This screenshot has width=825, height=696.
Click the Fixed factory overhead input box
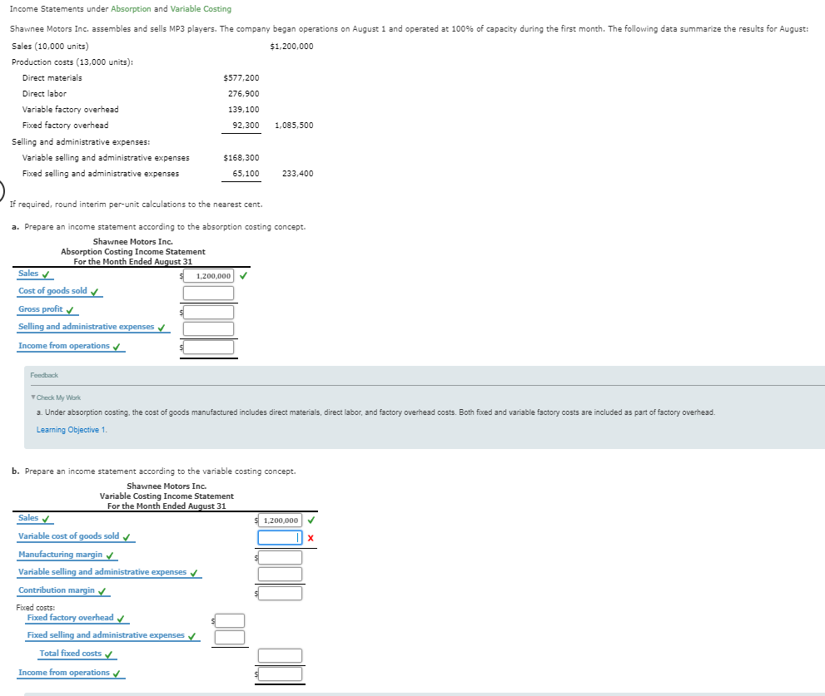coord(231,619)
